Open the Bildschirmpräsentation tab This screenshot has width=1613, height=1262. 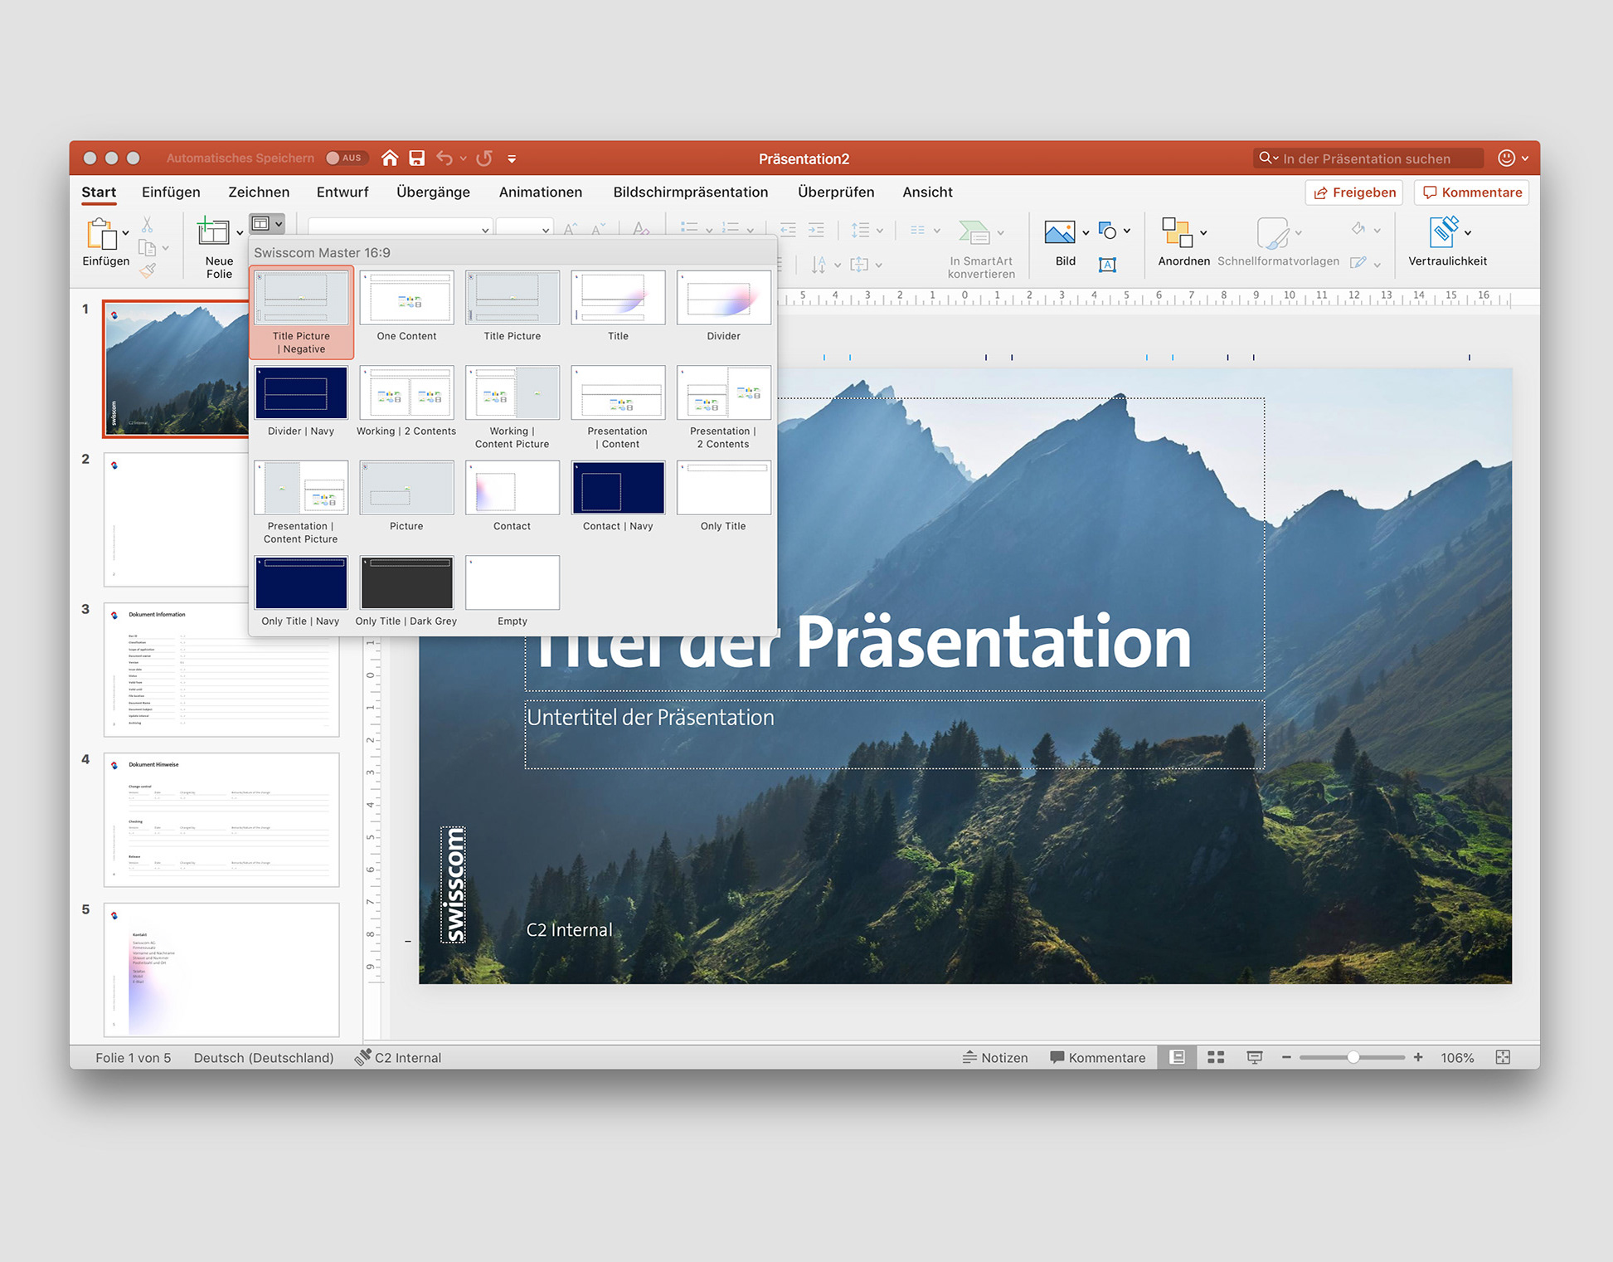click(x=691, y=192)
